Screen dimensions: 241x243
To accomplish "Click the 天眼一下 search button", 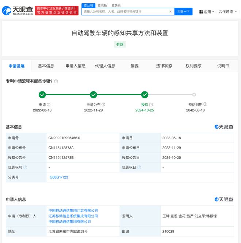I will tap(183, 12).
